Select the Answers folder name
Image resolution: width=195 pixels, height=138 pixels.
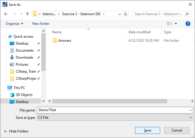coord(65,41)
